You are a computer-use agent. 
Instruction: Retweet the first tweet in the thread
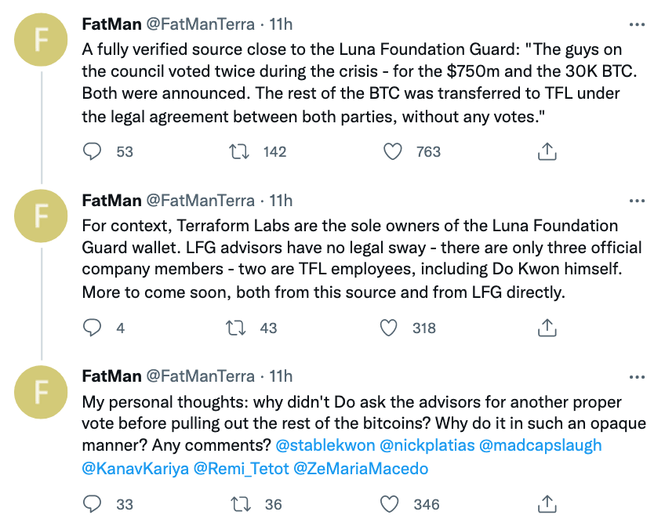(x=238, y=151)
